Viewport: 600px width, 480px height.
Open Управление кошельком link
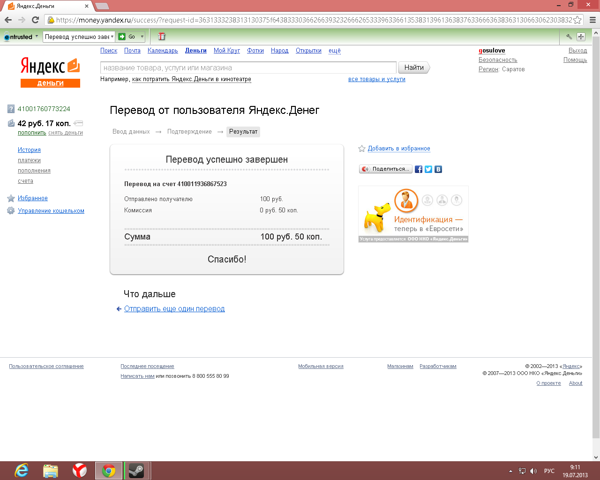(x=51, y=211)
